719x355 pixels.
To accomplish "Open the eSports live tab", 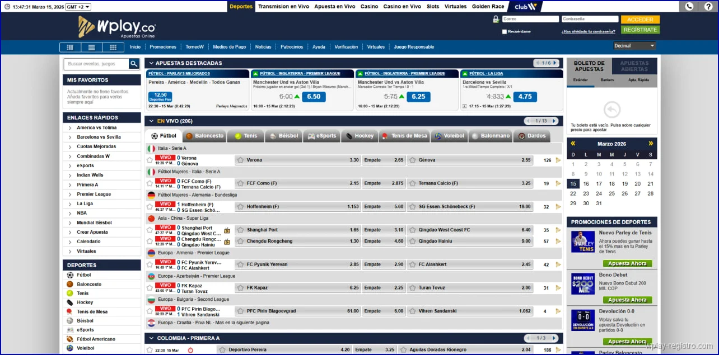I will [322, 136].
